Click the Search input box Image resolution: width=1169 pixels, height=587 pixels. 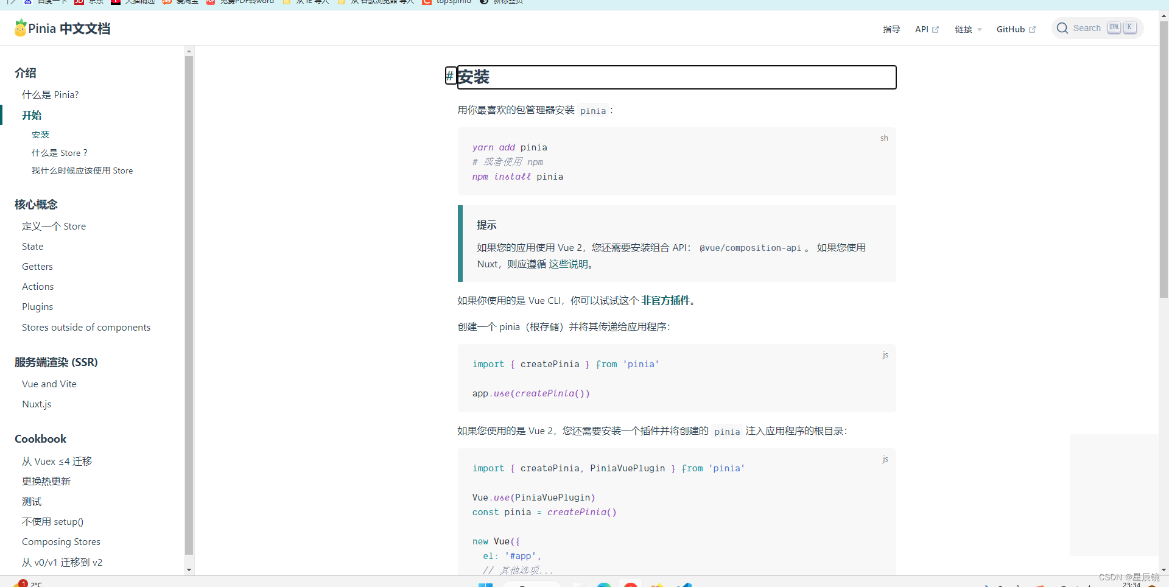[1097, 28]
